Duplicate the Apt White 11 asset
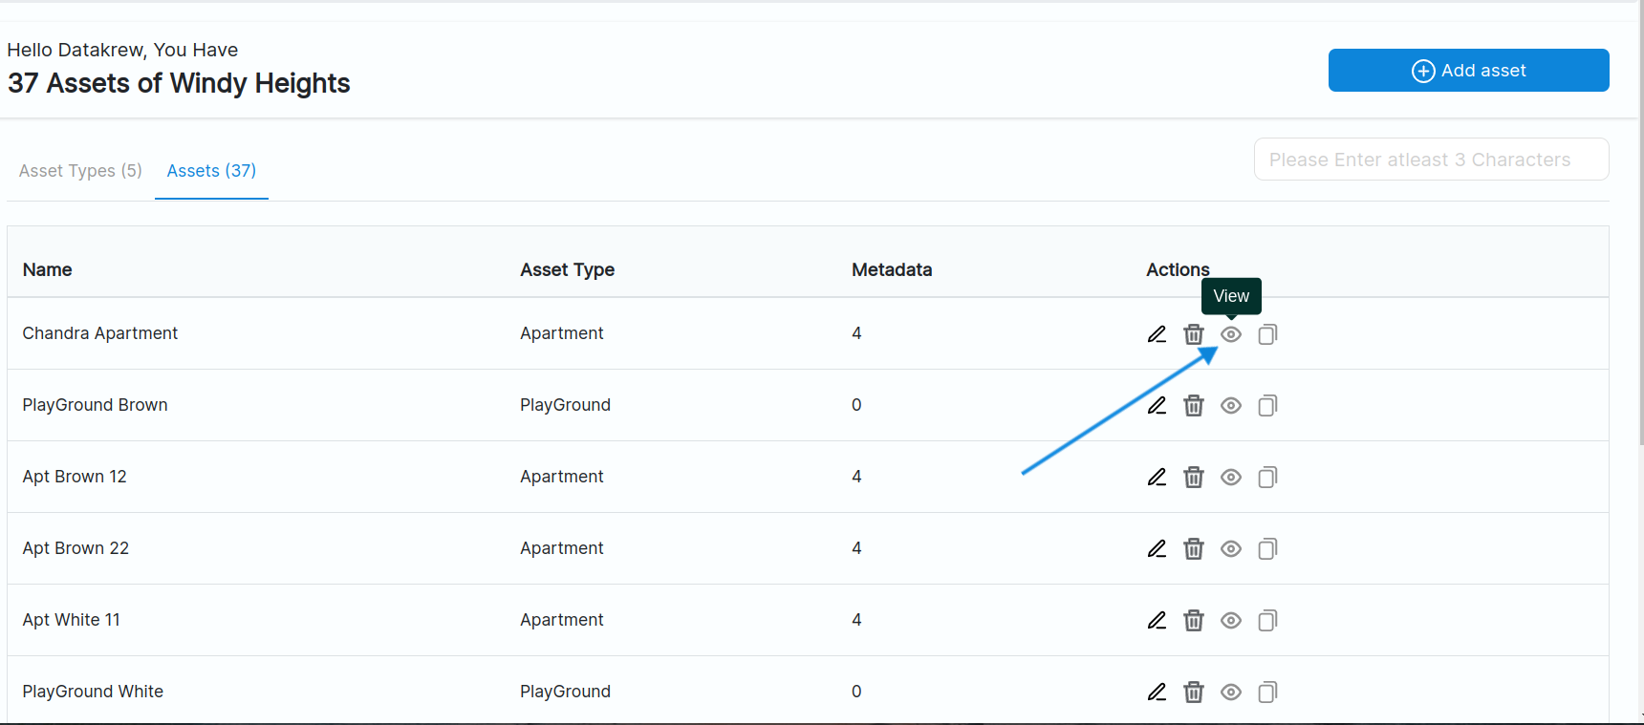1644x725 pixels. click(1267, 620)
